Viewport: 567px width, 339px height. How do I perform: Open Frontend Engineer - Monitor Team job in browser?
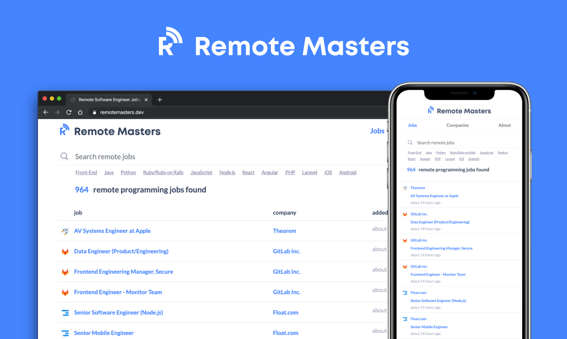click(x=118, y=292)
